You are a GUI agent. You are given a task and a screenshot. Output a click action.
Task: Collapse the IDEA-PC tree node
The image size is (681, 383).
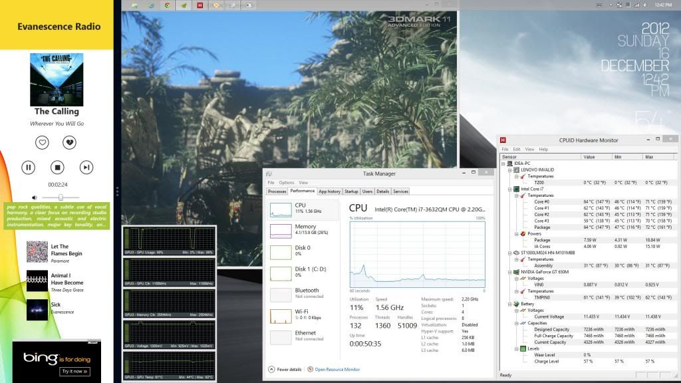tap(503, 164)
